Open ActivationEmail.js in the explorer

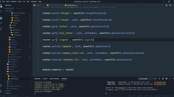[x=19, y=13]
